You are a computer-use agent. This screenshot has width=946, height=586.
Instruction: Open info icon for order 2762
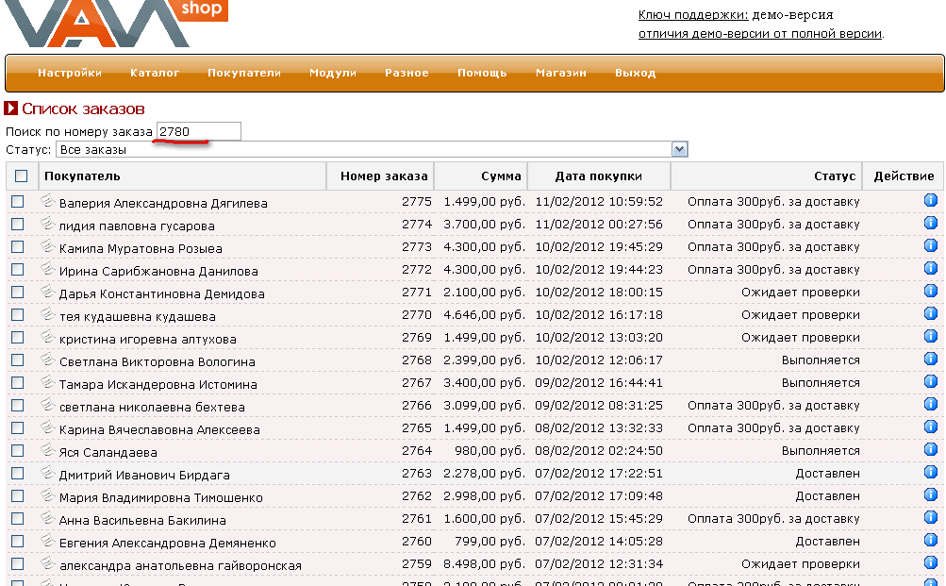930,494
